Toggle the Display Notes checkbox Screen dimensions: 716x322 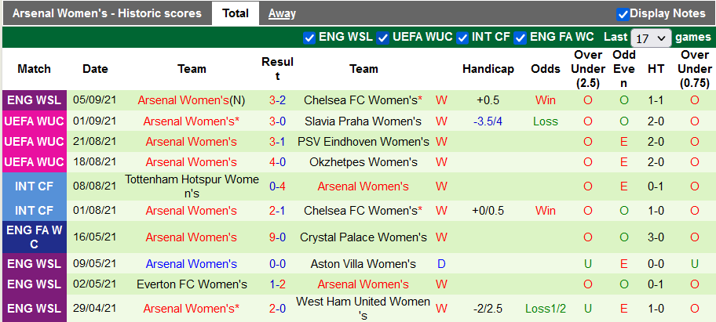click(623, 13)
